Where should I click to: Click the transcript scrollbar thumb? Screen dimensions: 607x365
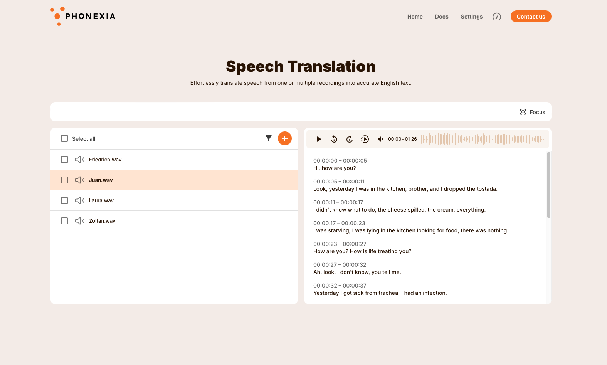coord(549,185)
